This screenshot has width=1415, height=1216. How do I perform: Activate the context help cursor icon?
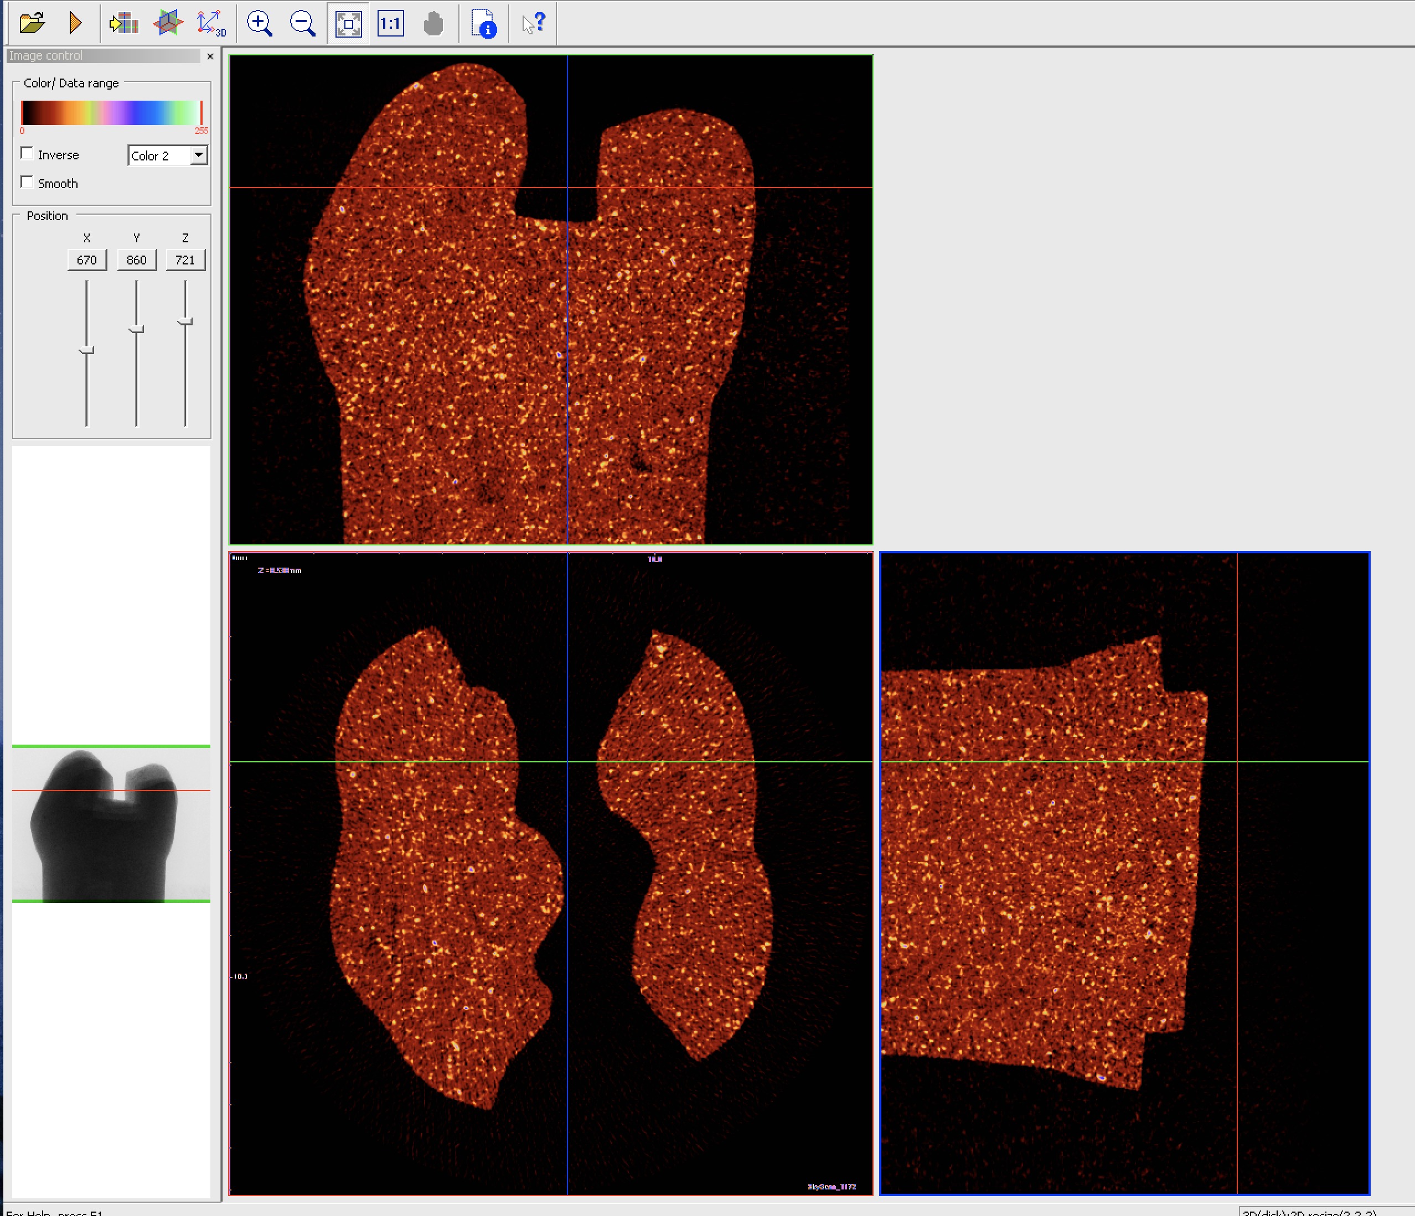tap(533, 23)
